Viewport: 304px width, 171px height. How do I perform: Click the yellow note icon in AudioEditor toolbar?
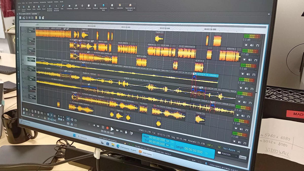pos(36,18)
